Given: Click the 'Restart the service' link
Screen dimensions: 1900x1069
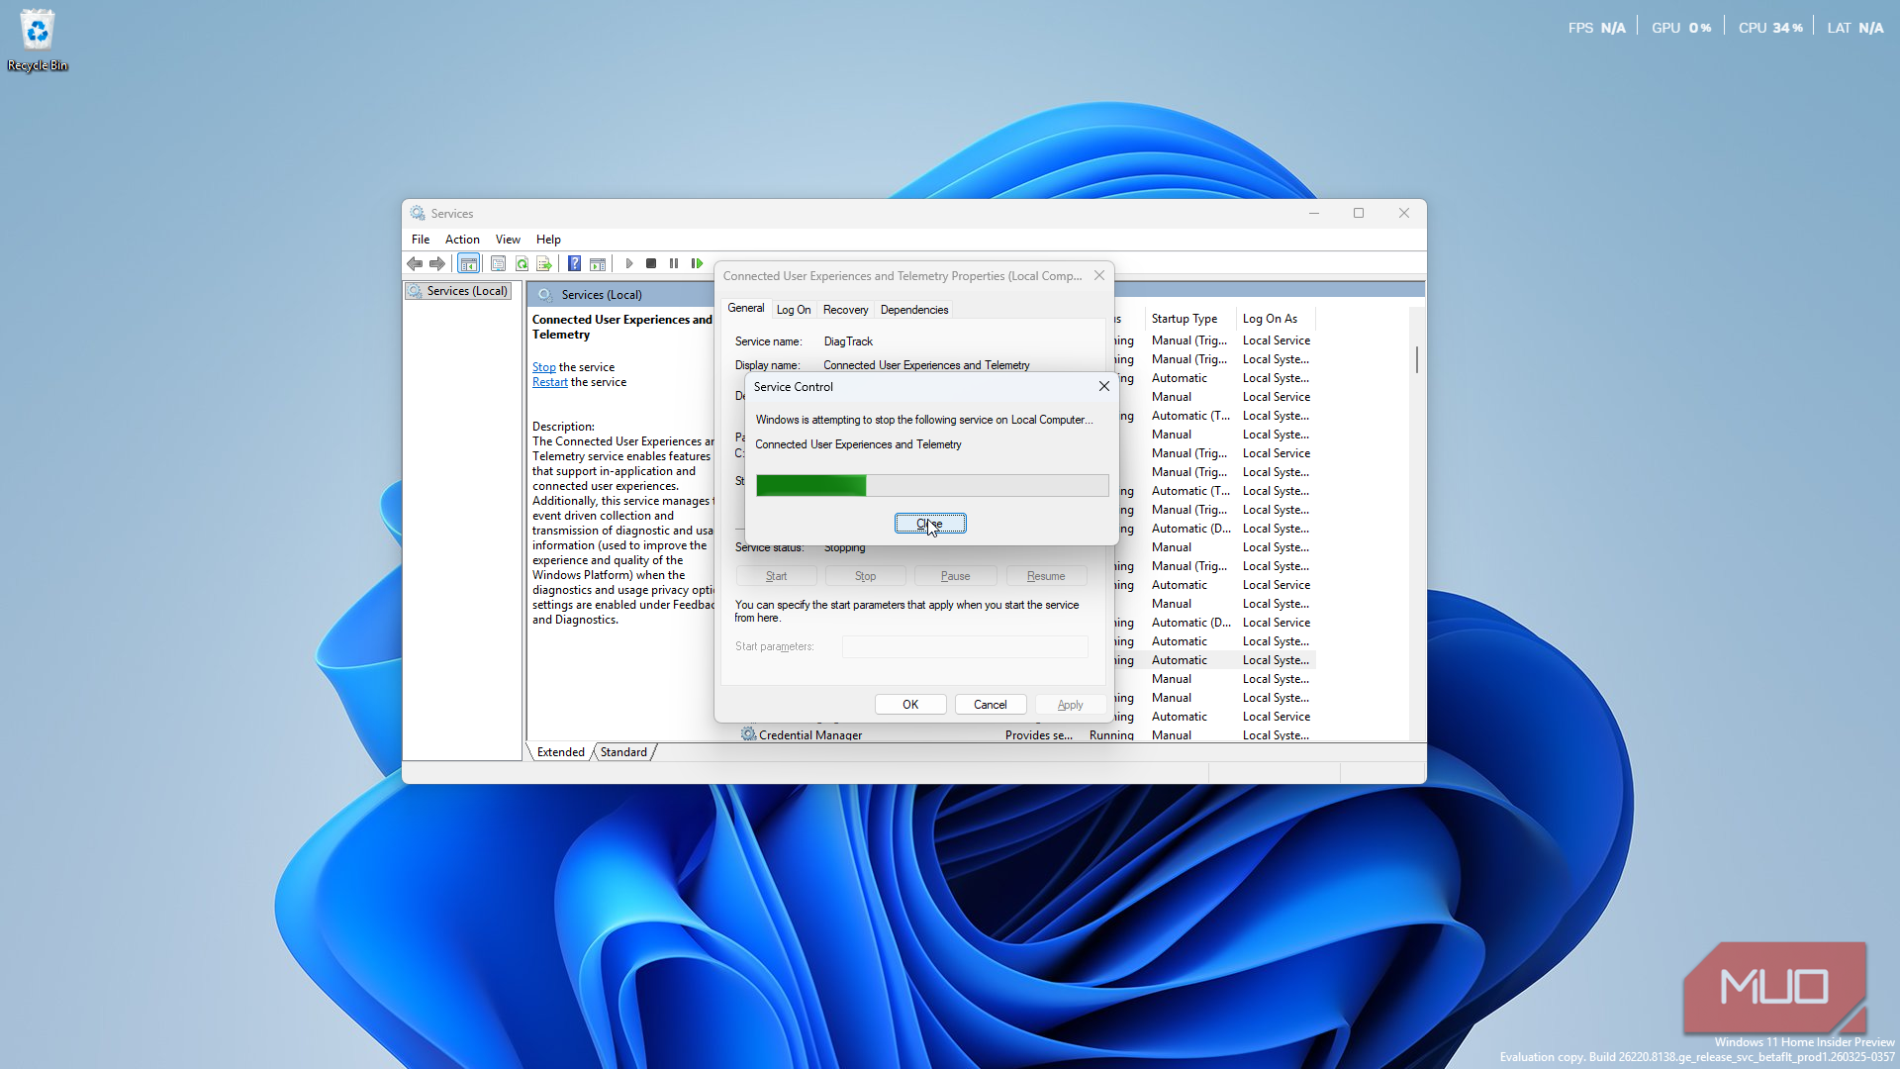Looking at the screenshot, I should (550, 382).
